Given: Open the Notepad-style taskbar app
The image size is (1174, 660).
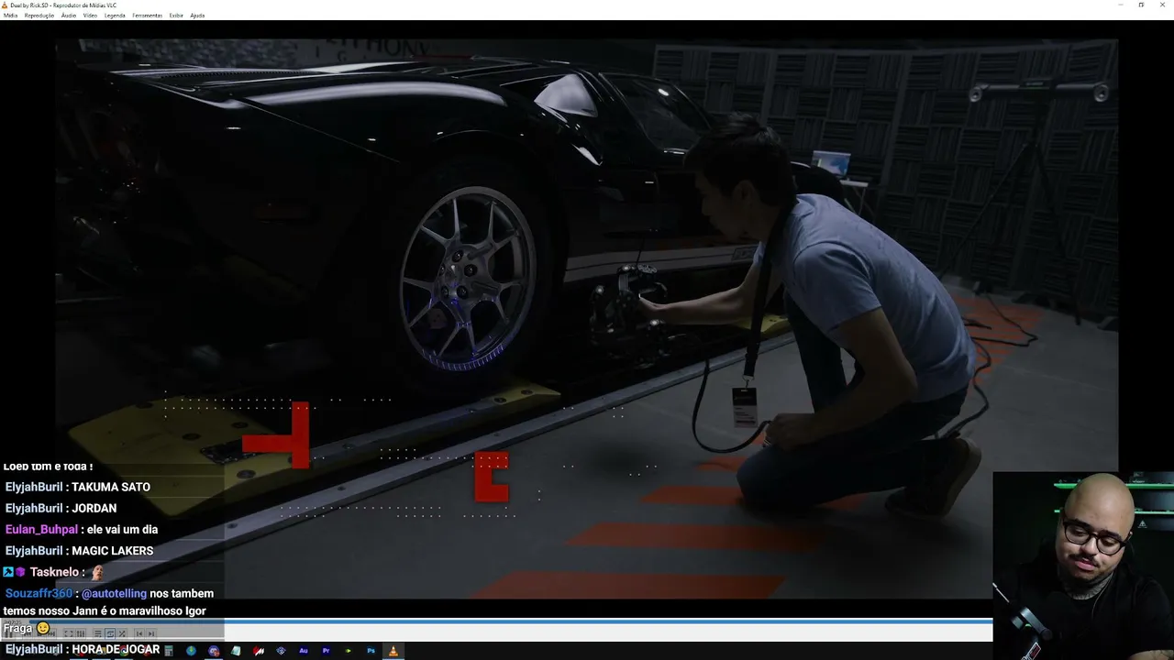Looking at the screenshot, I should click(236, 651).
